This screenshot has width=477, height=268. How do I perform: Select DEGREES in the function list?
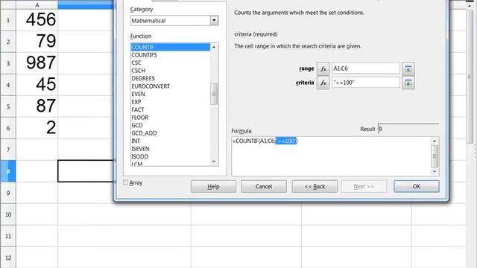(171, 78)
